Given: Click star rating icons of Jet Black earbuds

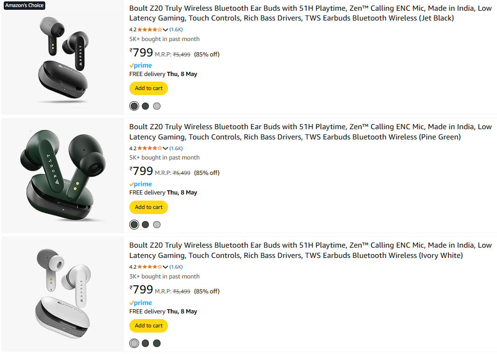Looking at the screenshot, I should tap(149, 29).
